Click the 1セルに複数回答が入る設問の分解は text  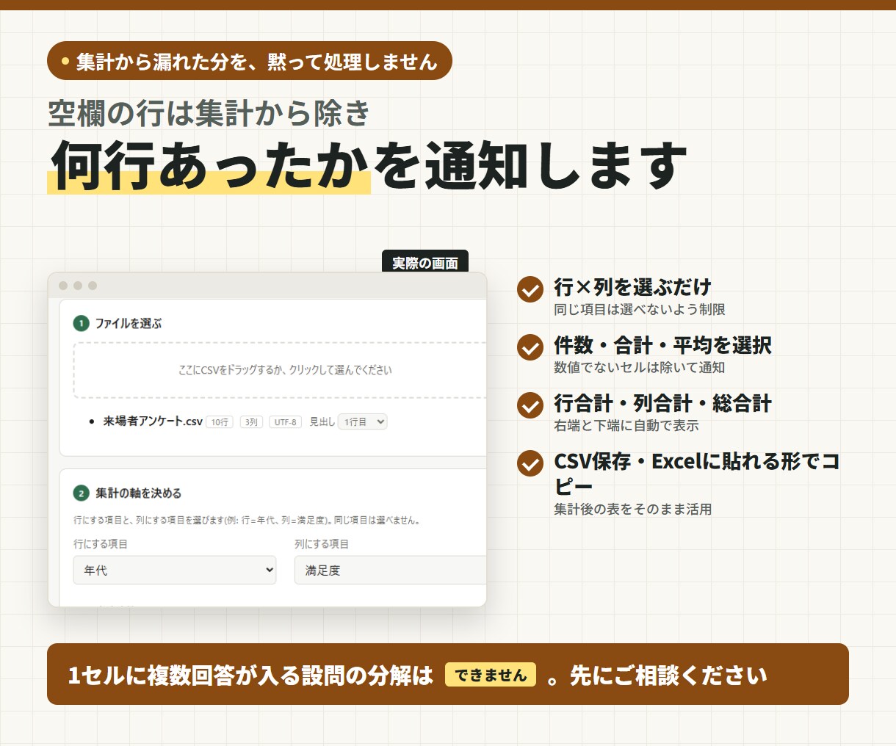point(250,675)
